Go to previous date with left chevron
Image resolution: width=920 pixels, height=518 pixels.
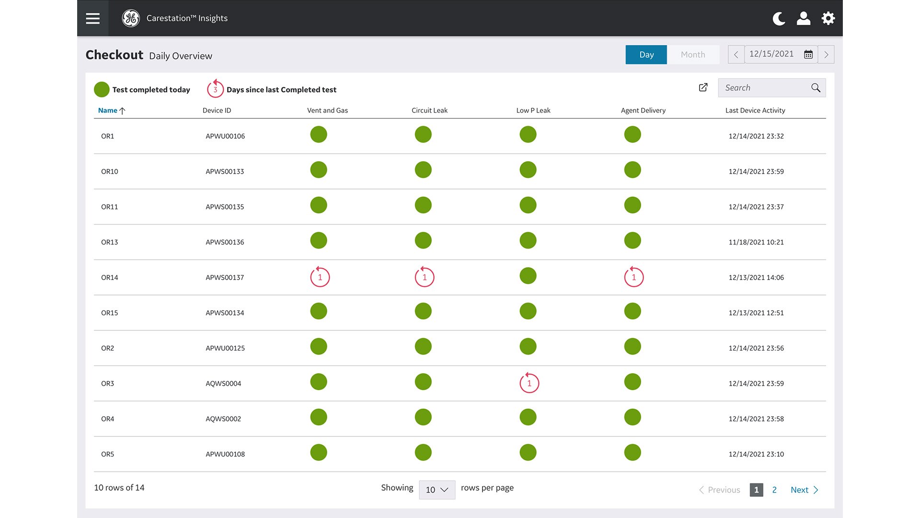(x=736, y=55)
